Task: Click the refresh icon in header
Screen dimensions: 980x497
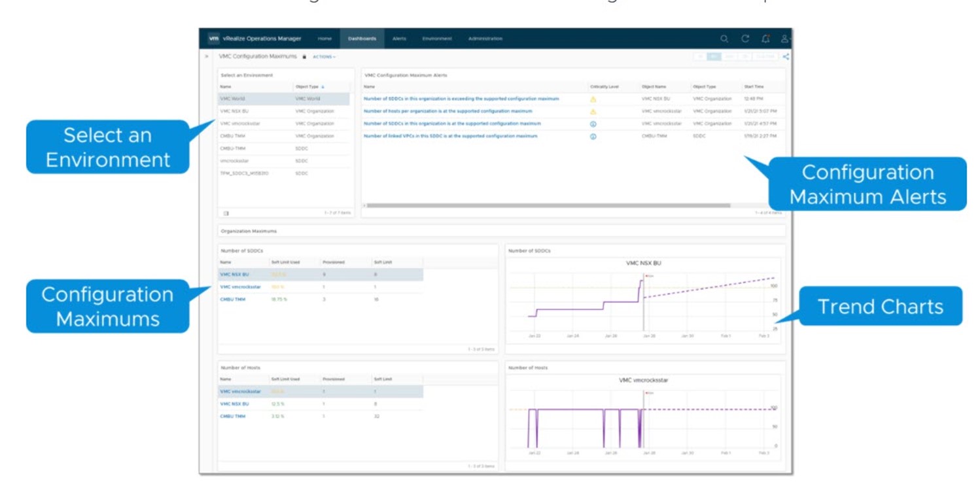Action: 744,39
